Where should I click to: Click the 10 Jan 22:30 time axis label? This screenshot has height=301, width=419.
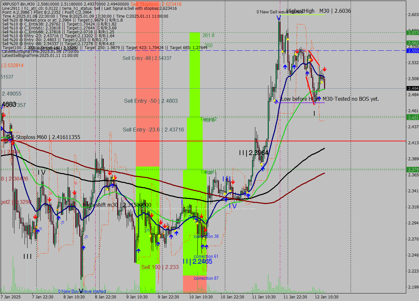(233, 297)
